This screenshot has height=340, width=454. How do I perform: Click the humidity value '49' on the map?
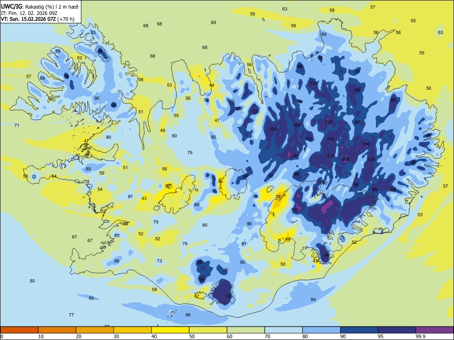[x=163, y=131]
